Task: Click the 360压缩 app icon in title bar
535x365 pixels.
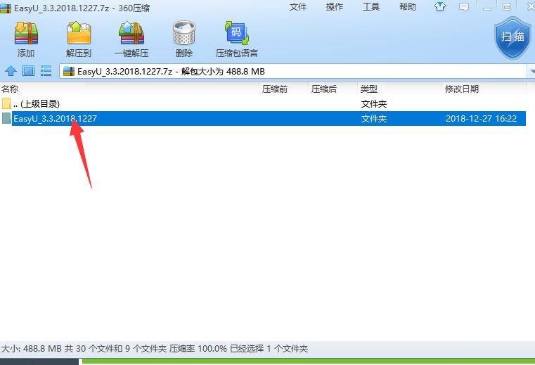Action: [6, 8]
